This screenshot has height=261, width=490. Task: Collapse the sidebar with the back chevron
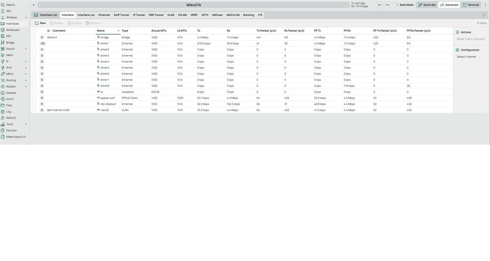click(x=34, y=5)
